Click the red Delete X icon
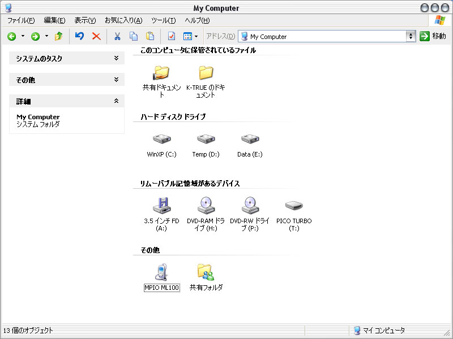Viewport: 453px width, 339px height. tap(96, 36)
